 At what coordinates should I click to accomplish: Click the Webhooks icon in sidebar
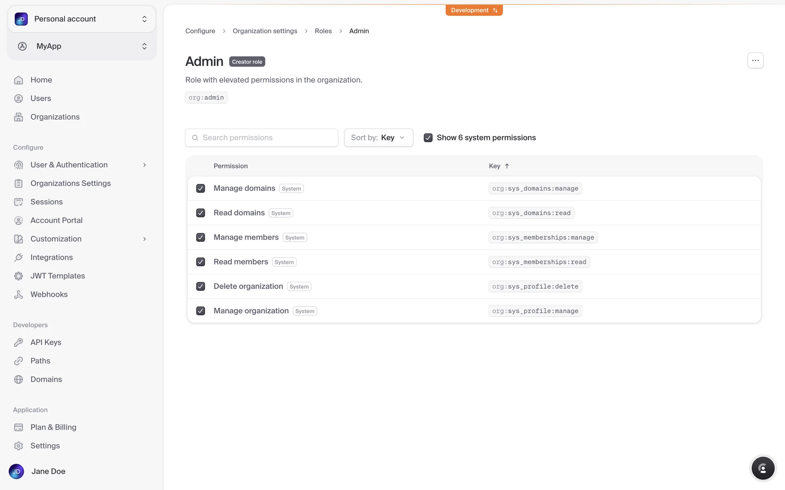coord(18,294)
